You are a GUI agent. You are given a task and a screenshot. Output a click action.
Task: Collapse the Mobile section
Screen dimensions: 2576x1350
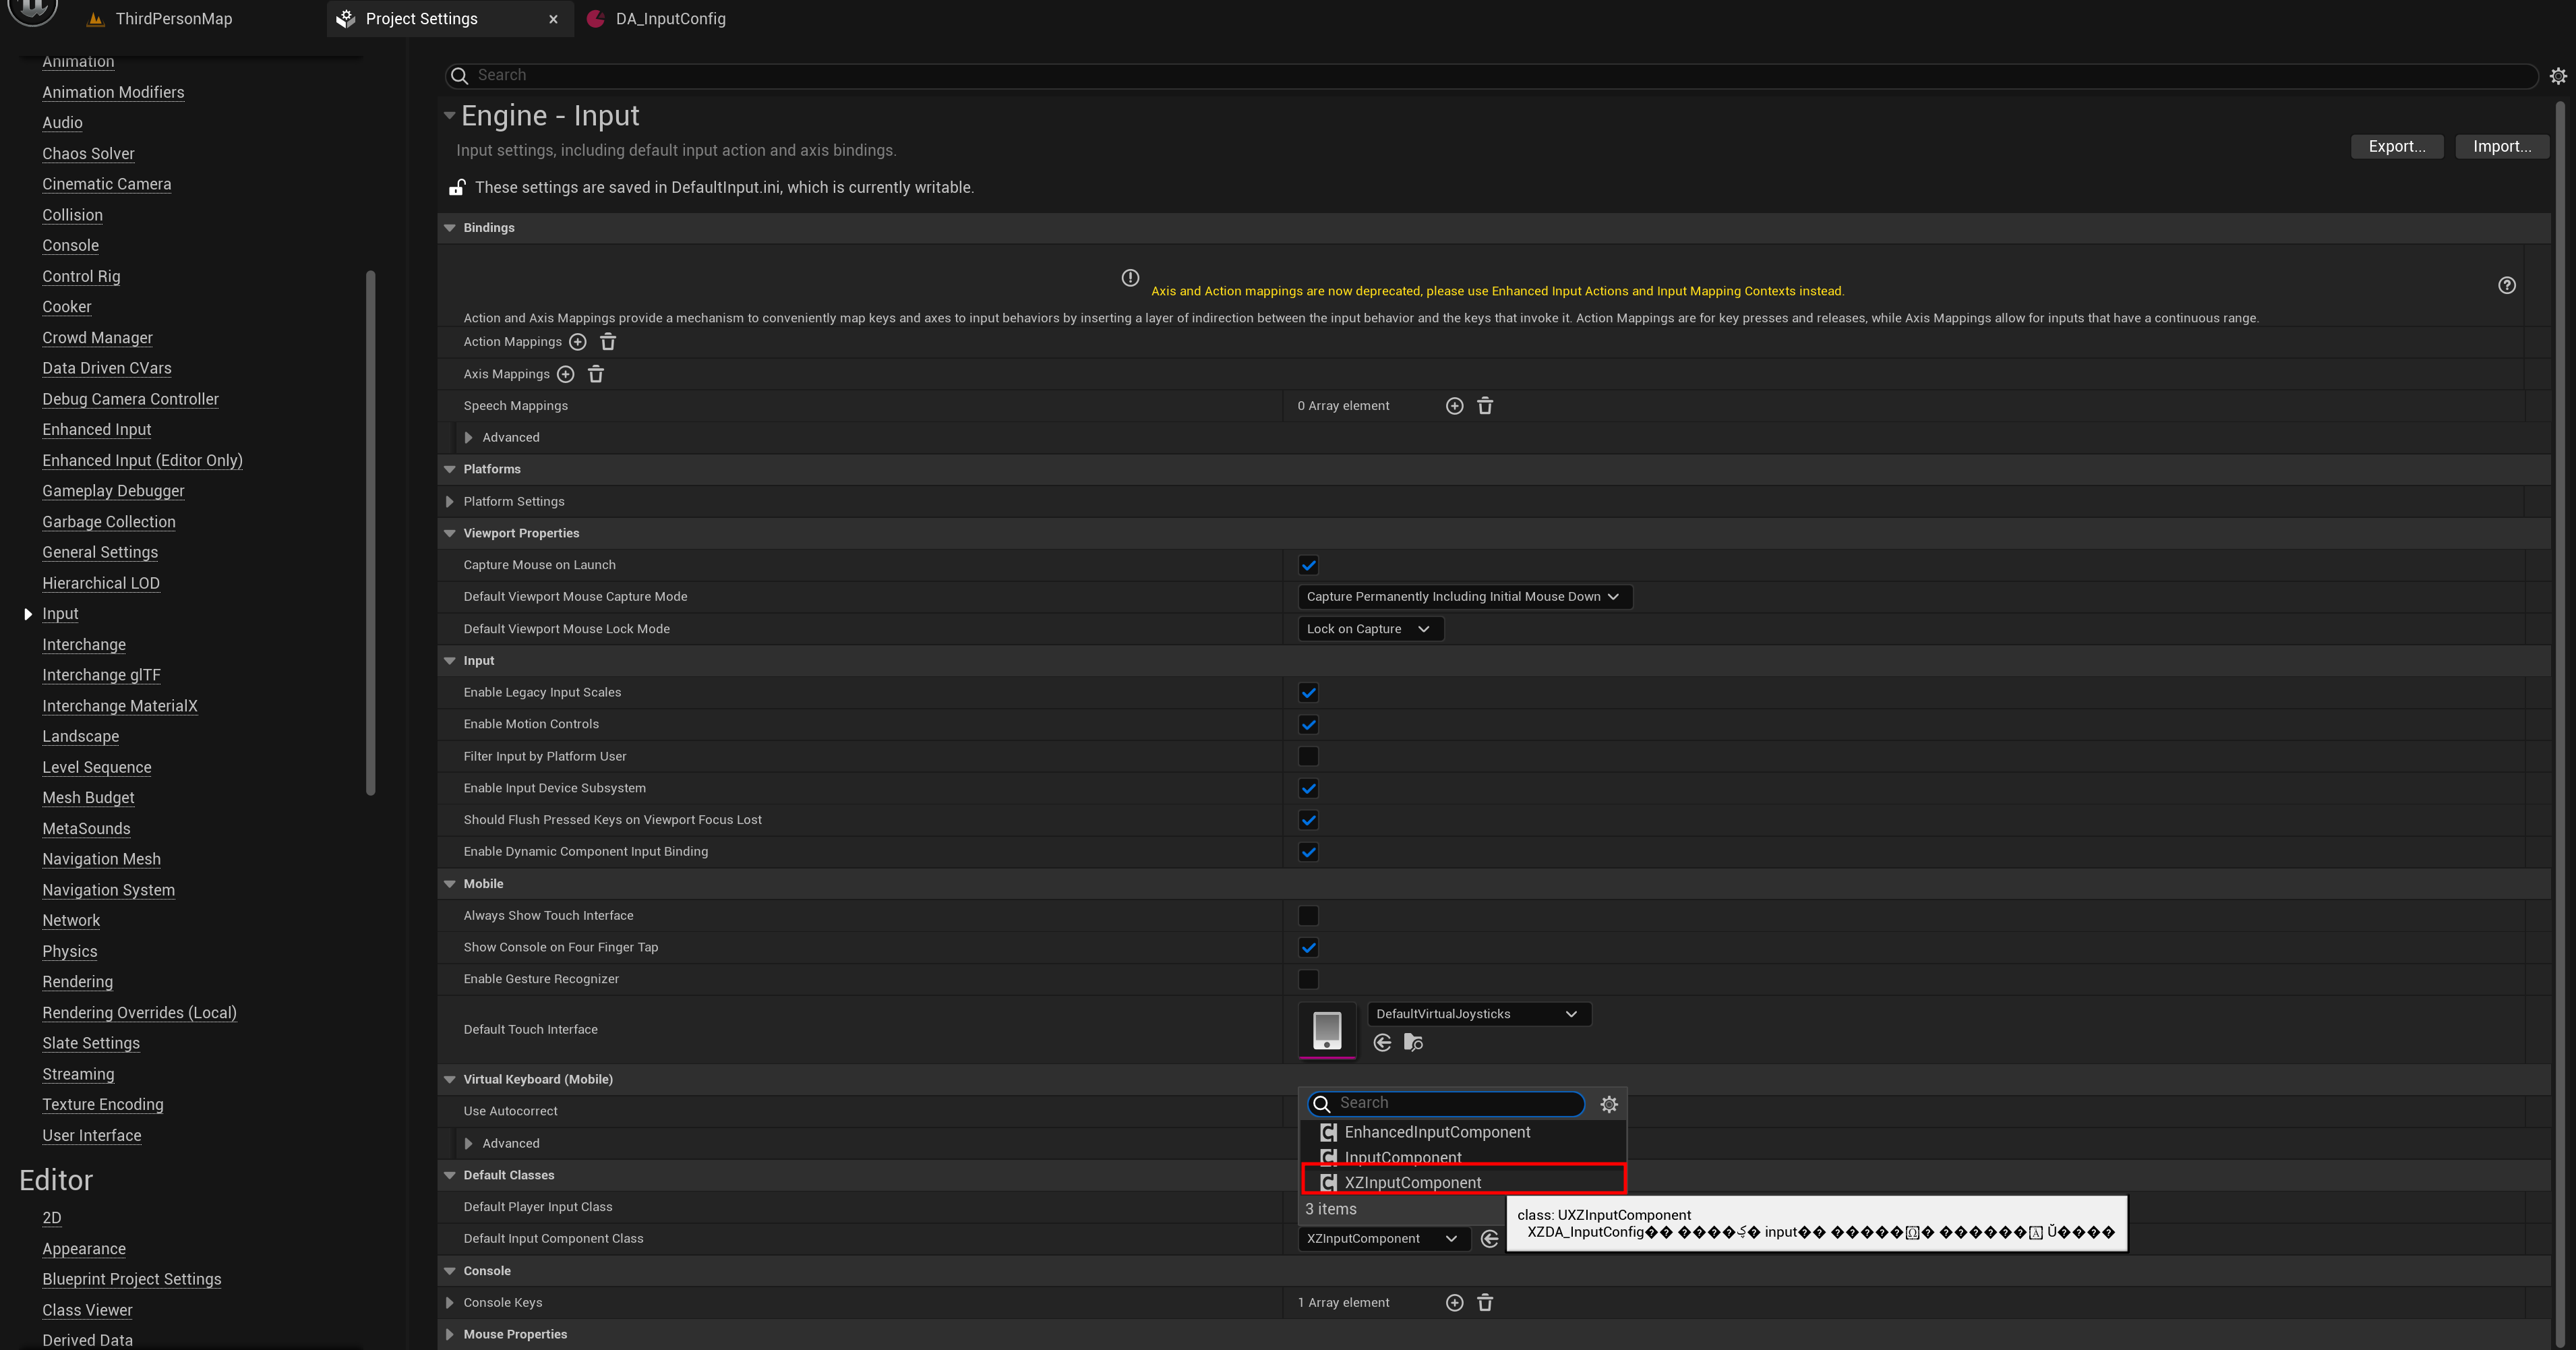click(450, 884)
